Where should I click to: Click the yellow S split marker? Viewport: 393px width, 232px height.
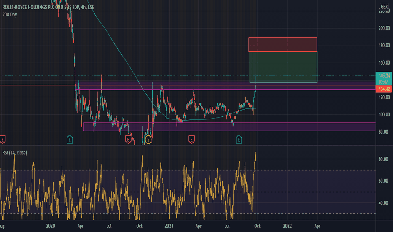click(148, 140)
